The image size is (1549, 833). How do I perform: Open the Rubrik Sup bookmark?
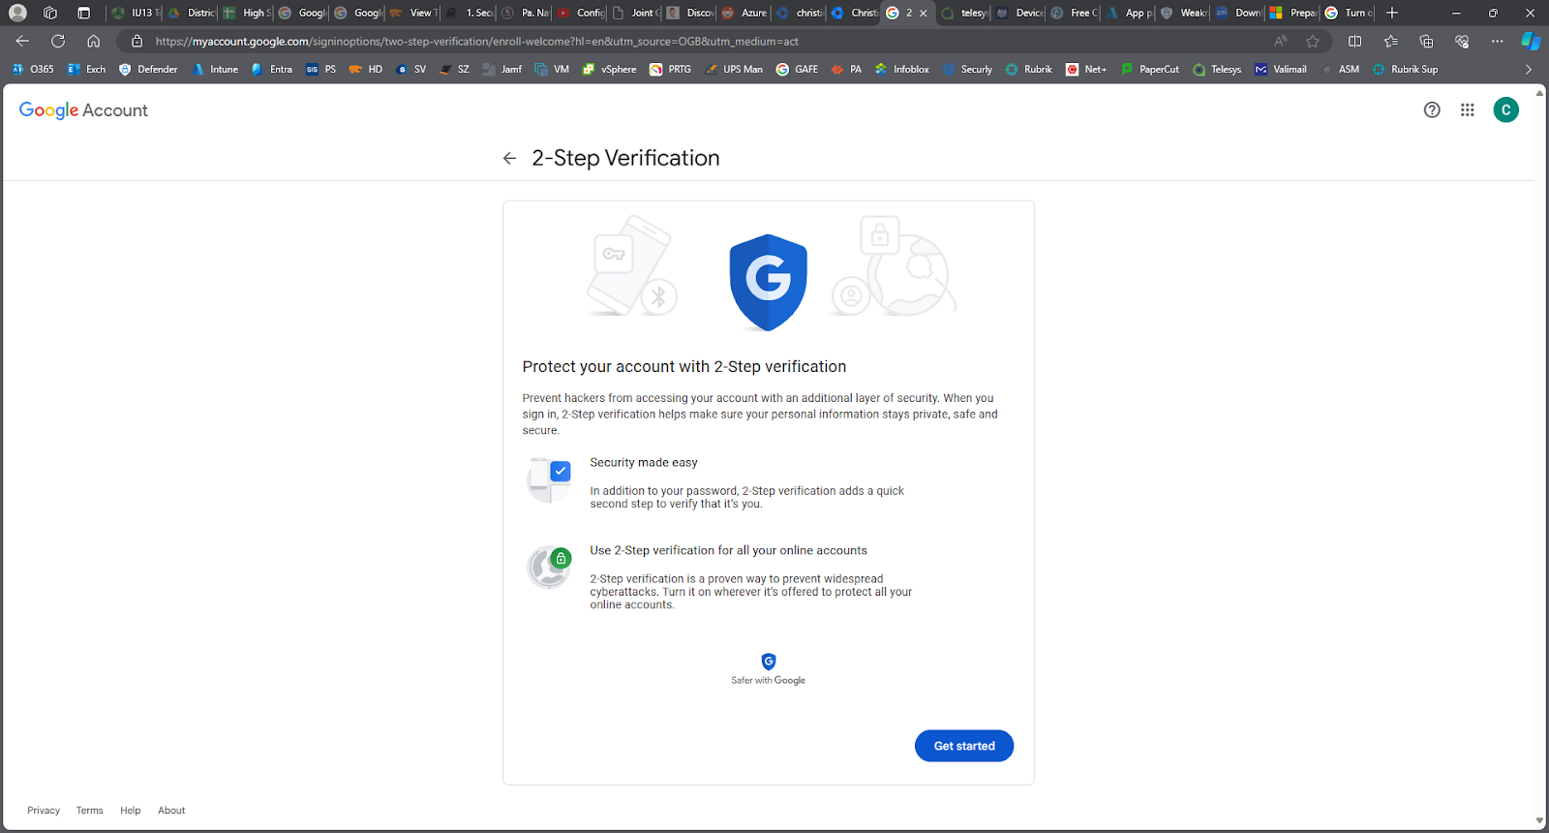click(x=1405, y=70)
